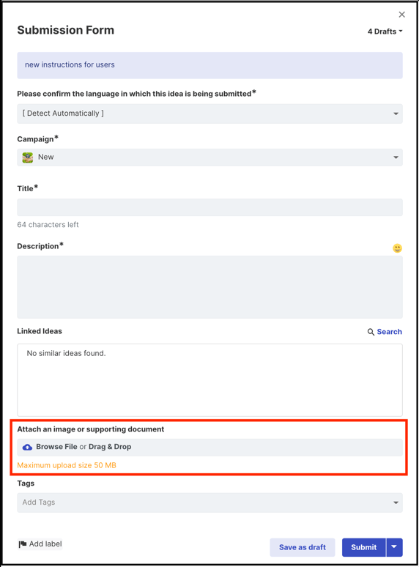Expand the language Detect Automatically dropdown
The image size is (419, 567).
tap(209, 114)
